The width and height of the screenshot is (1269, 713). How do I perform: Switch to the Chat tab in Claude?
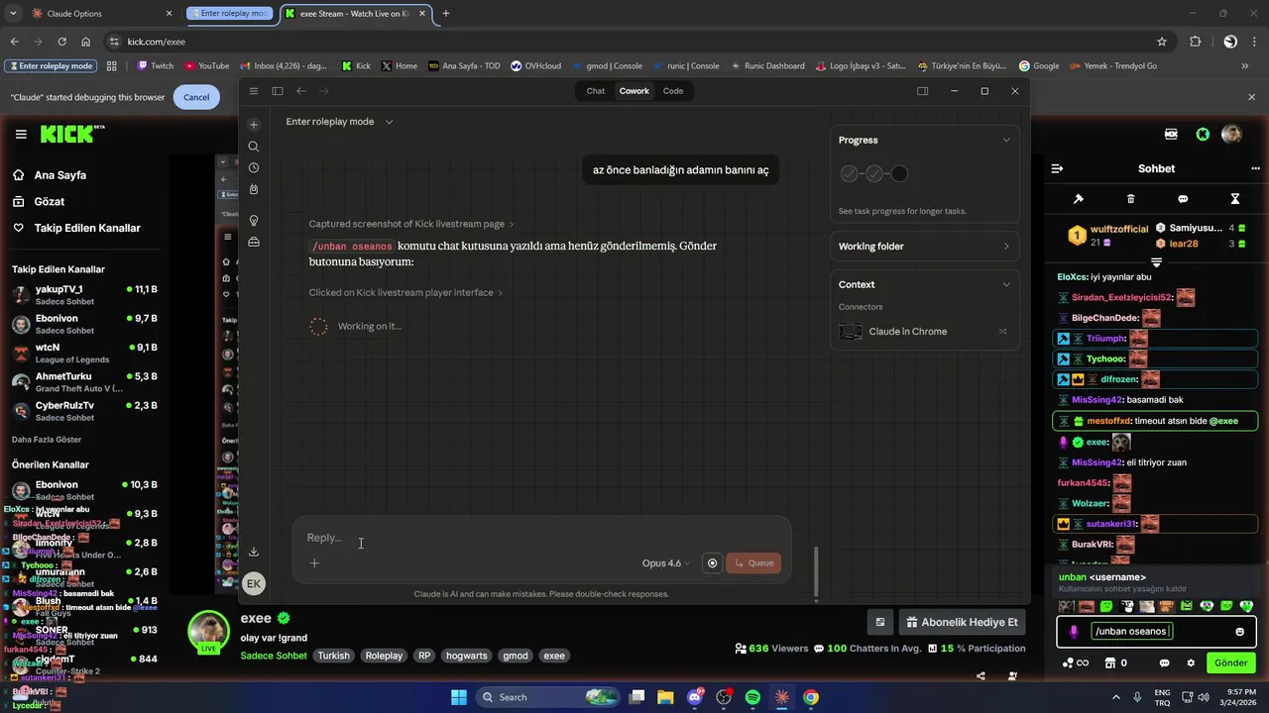pos(595,91)
